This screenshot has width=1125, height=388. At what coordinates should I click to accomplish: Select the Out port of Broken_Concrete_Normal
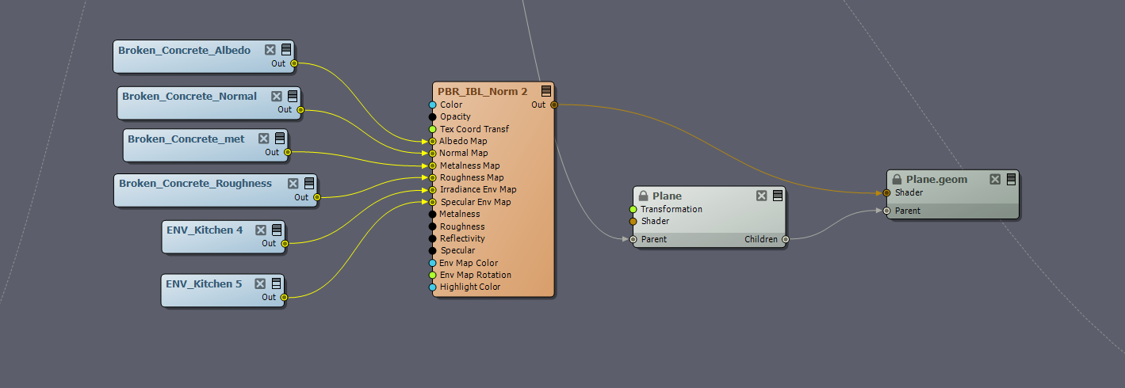point(300,110)
